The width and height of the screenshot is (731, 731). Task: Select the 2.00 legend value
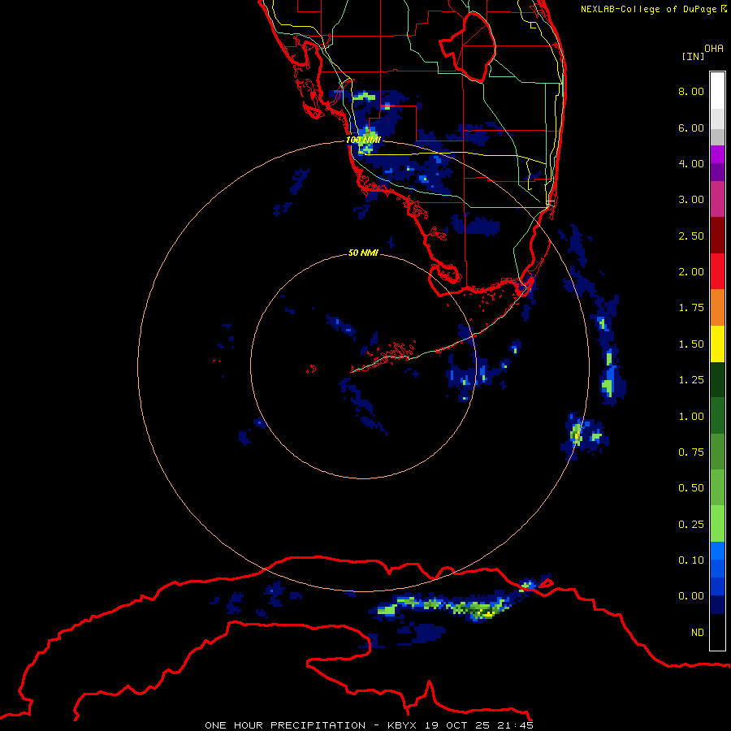click(x=691, y=272)
